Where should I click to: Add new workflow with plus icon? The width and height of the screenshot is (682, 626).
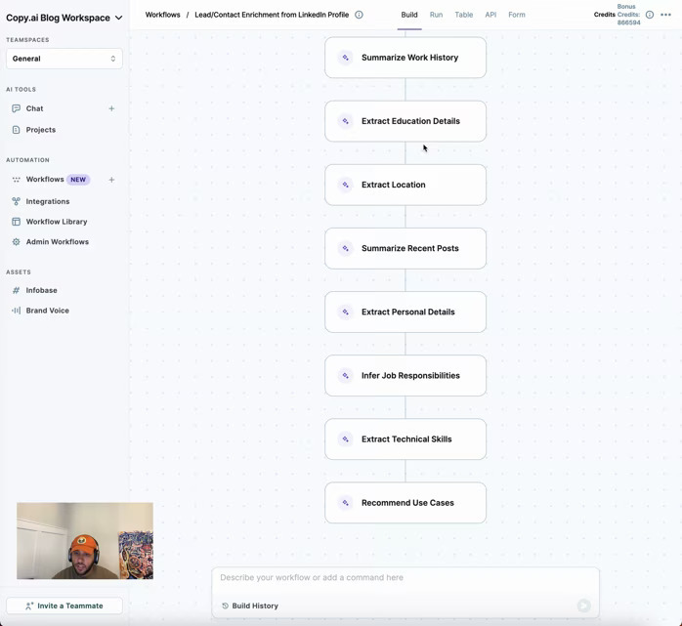pos(111,180)
